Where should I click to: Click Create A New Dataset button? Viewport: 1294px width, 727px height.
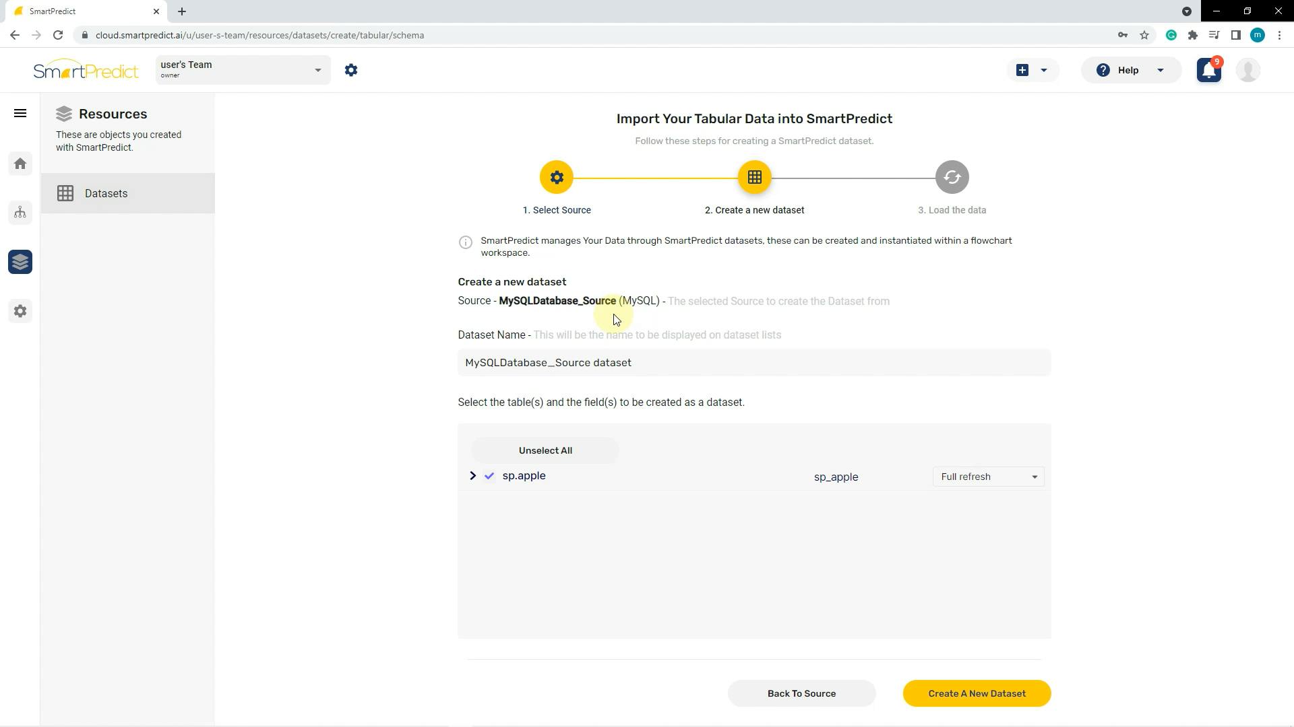click(977, 693)
